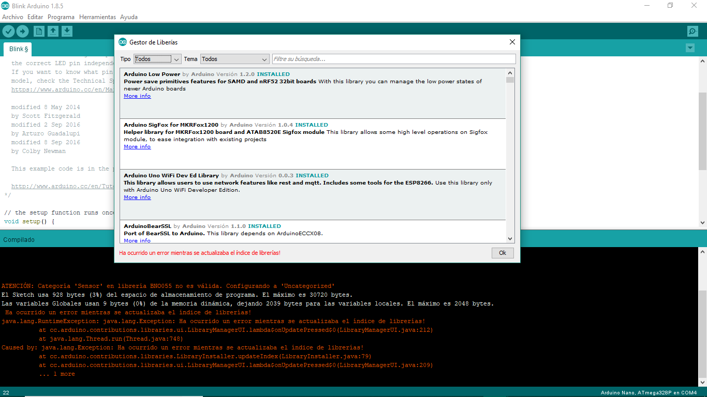This screenshot has width=707, height=397.
Task: Click the 'El Sketch usa 928 bytes' line
Action: [x=177, y=295]
